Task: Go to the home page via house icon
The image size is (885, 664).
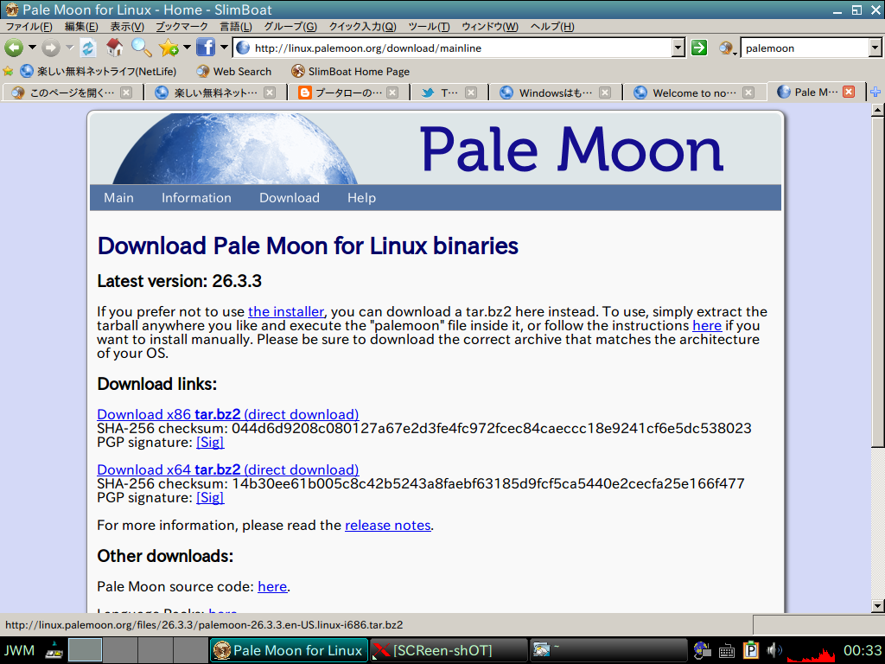Action: (115, 48)
